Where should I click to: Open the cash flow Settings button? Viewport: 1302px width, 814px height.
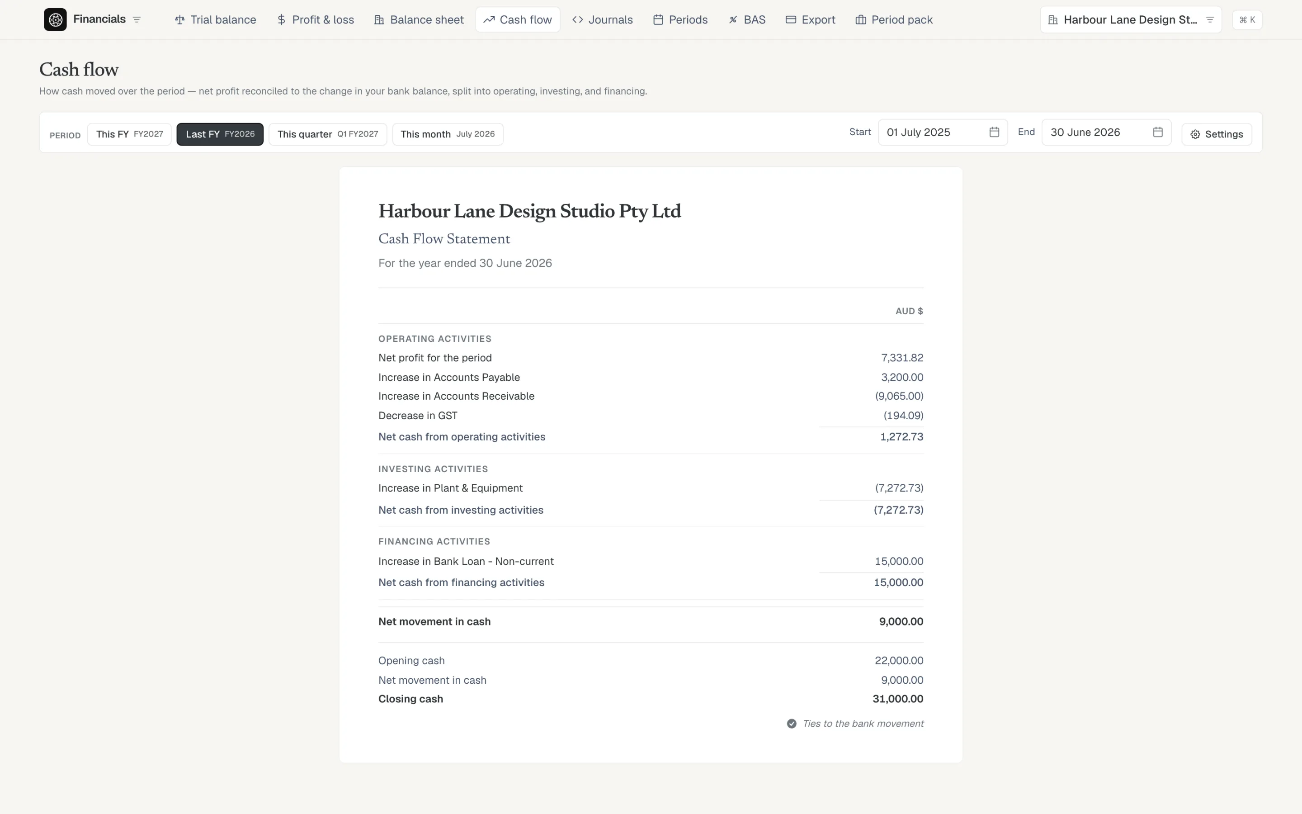click(1217, 134)
